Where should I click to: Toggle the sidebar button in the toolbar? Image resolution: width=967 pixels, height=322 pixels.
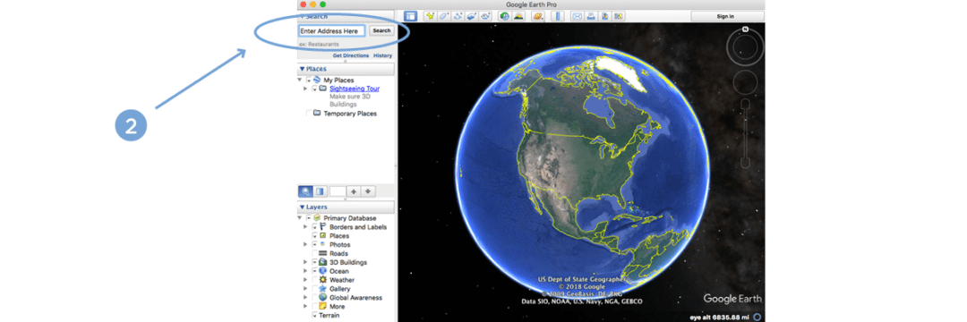(x=411, y=15)
